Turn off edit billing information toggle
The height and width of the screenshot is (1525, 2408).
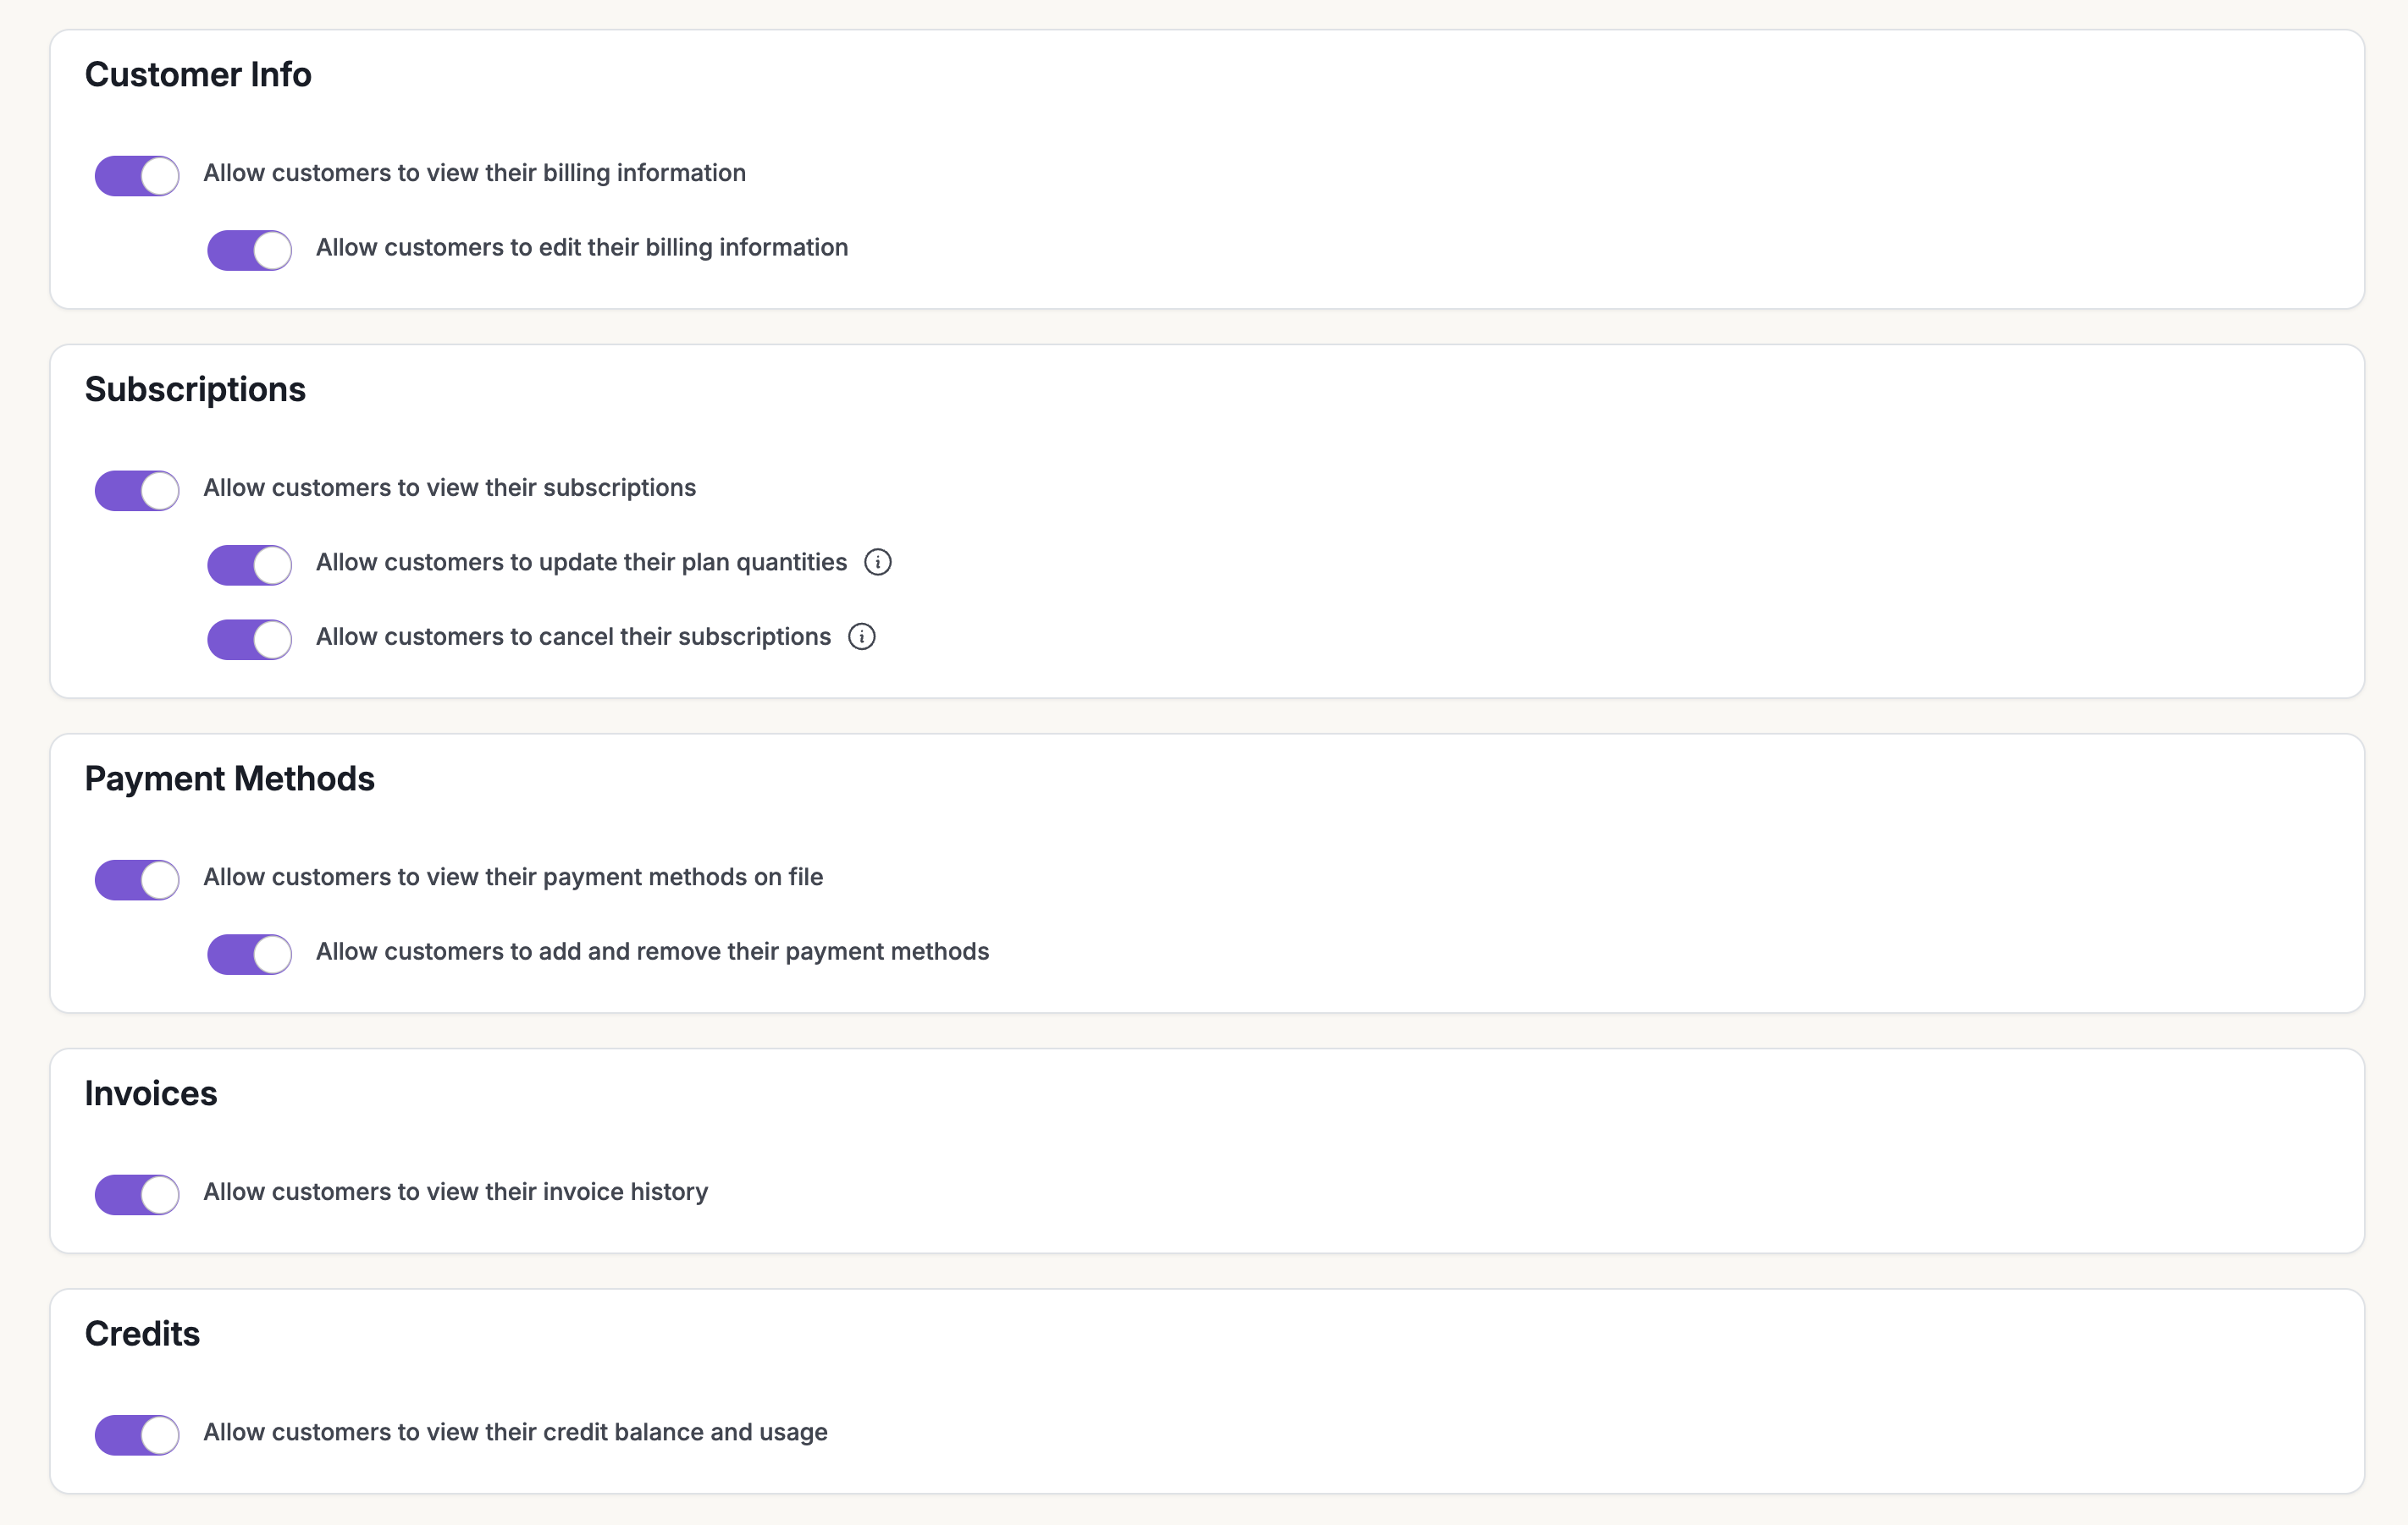249,250
